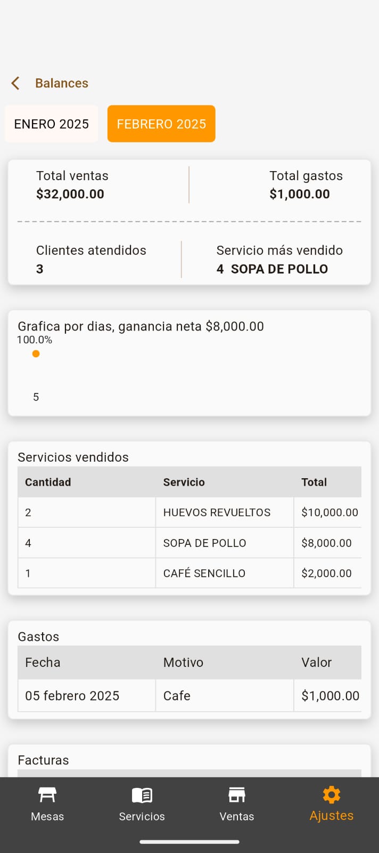Tap the Balances header title
Viewport: 379px width, 853px height.
[62, 83]
